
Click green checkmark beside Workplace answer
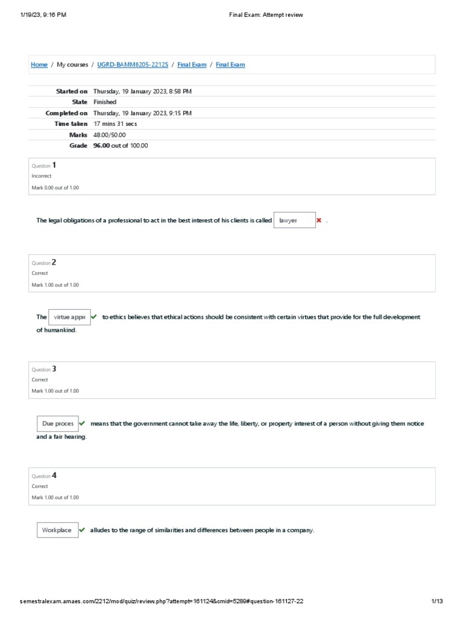tap(82, 530)
